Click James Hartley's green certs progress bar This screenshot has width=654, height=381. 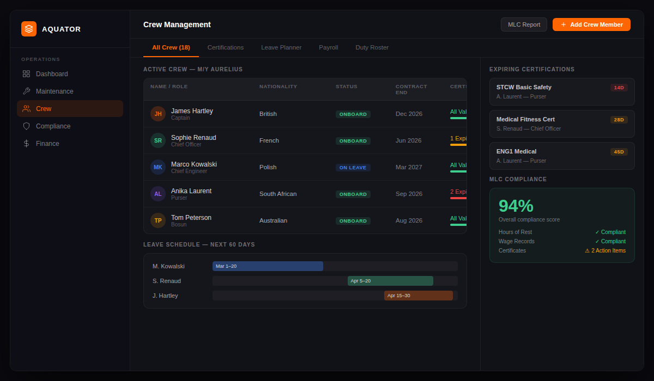pyautogui.click(x=458, y=118)
